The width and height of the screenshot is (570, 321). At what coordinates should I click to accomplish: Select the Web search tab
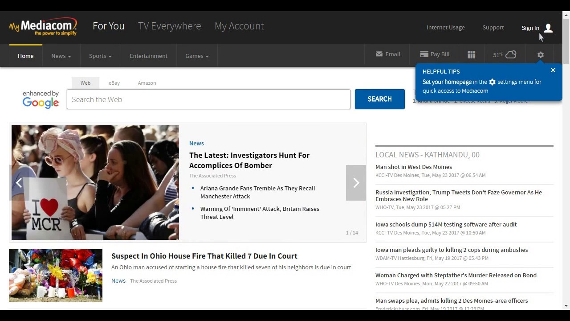coord(85,83)
